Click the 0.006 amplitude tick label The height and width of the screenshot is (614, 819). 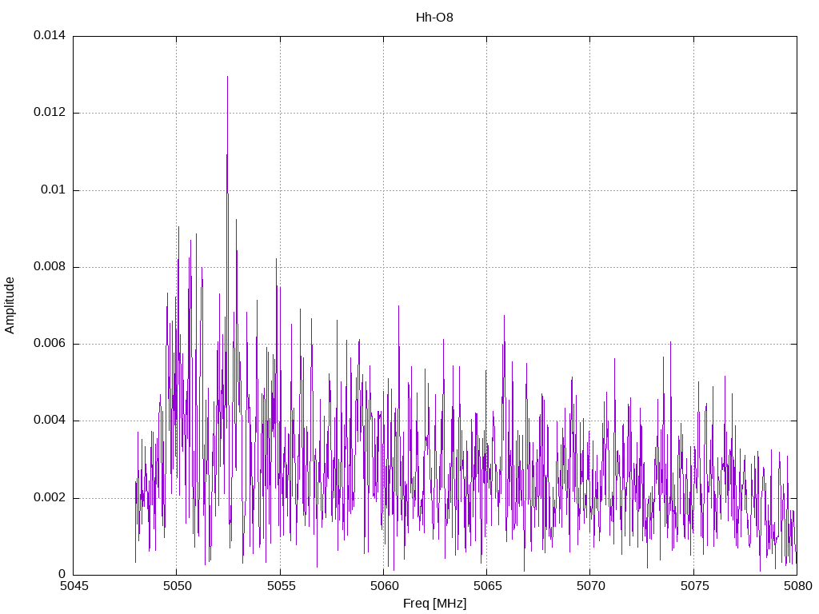49,344
